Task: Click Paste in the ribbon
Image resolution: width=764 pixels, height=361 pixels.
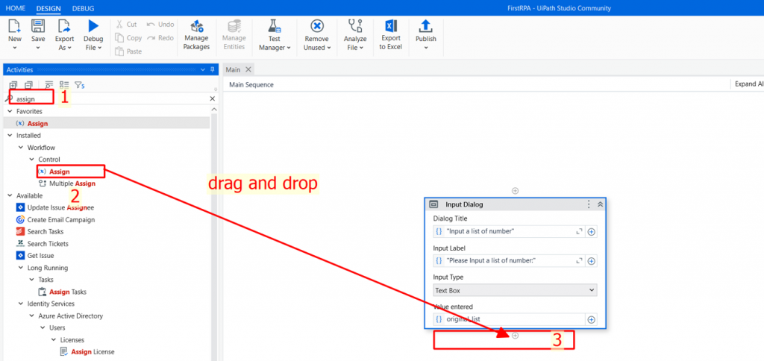Action: (x=128, y=51)
